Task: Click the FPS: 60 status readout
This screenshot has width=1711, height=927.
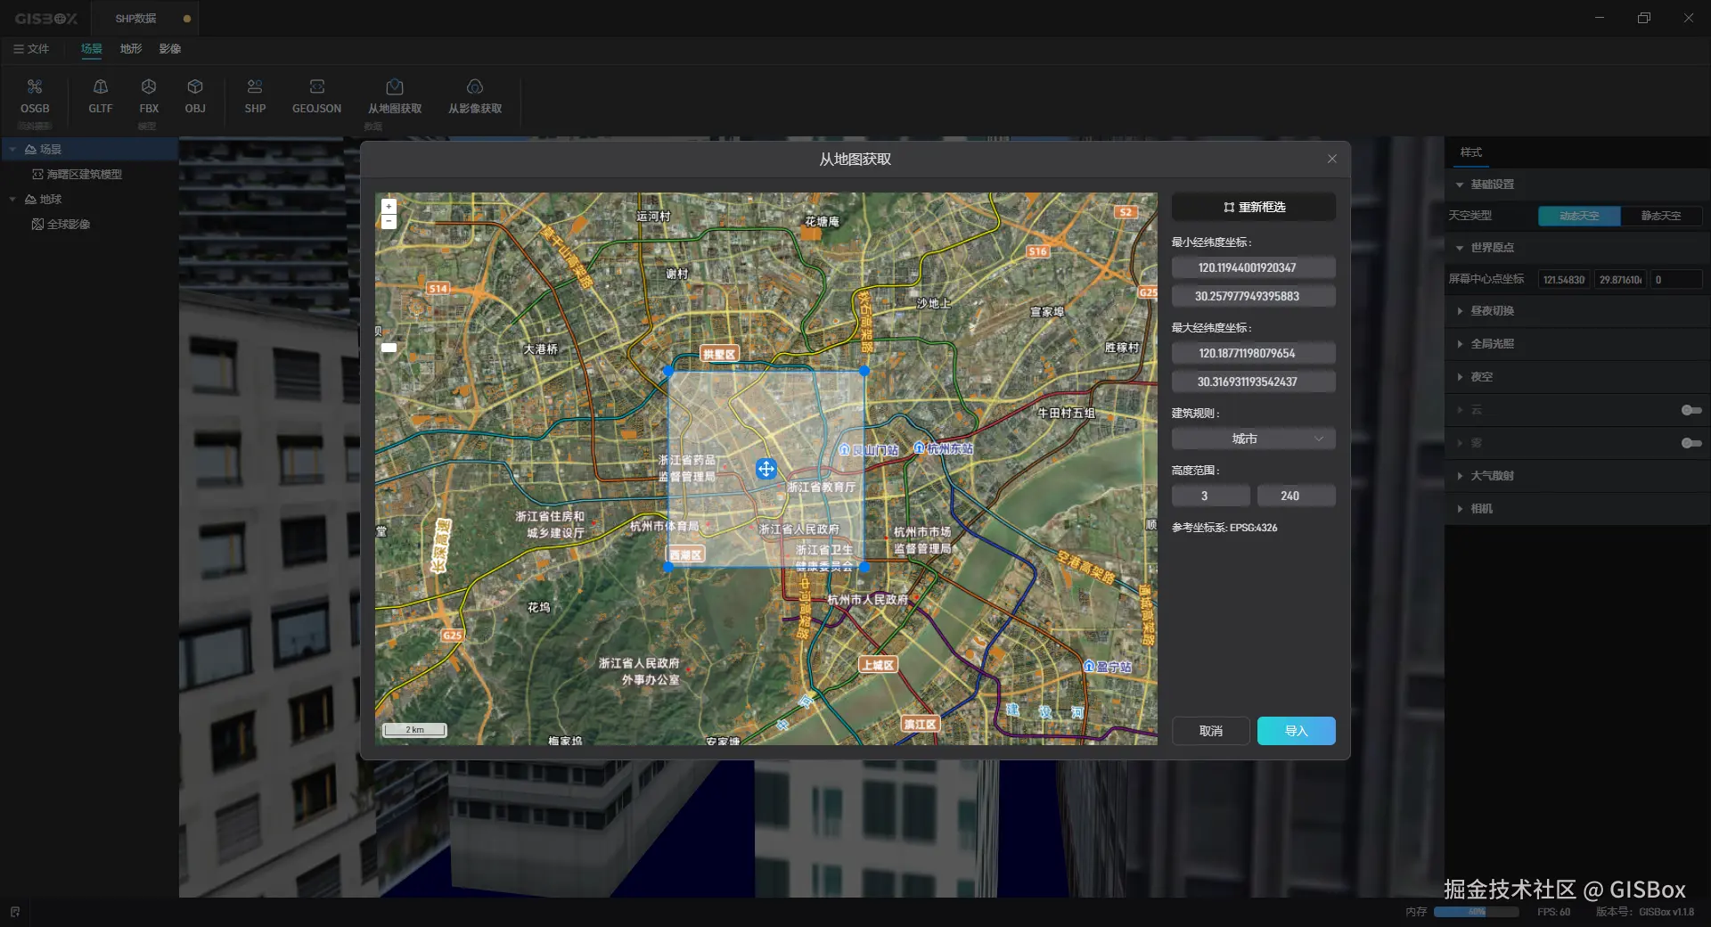Action: [1553, 912]
